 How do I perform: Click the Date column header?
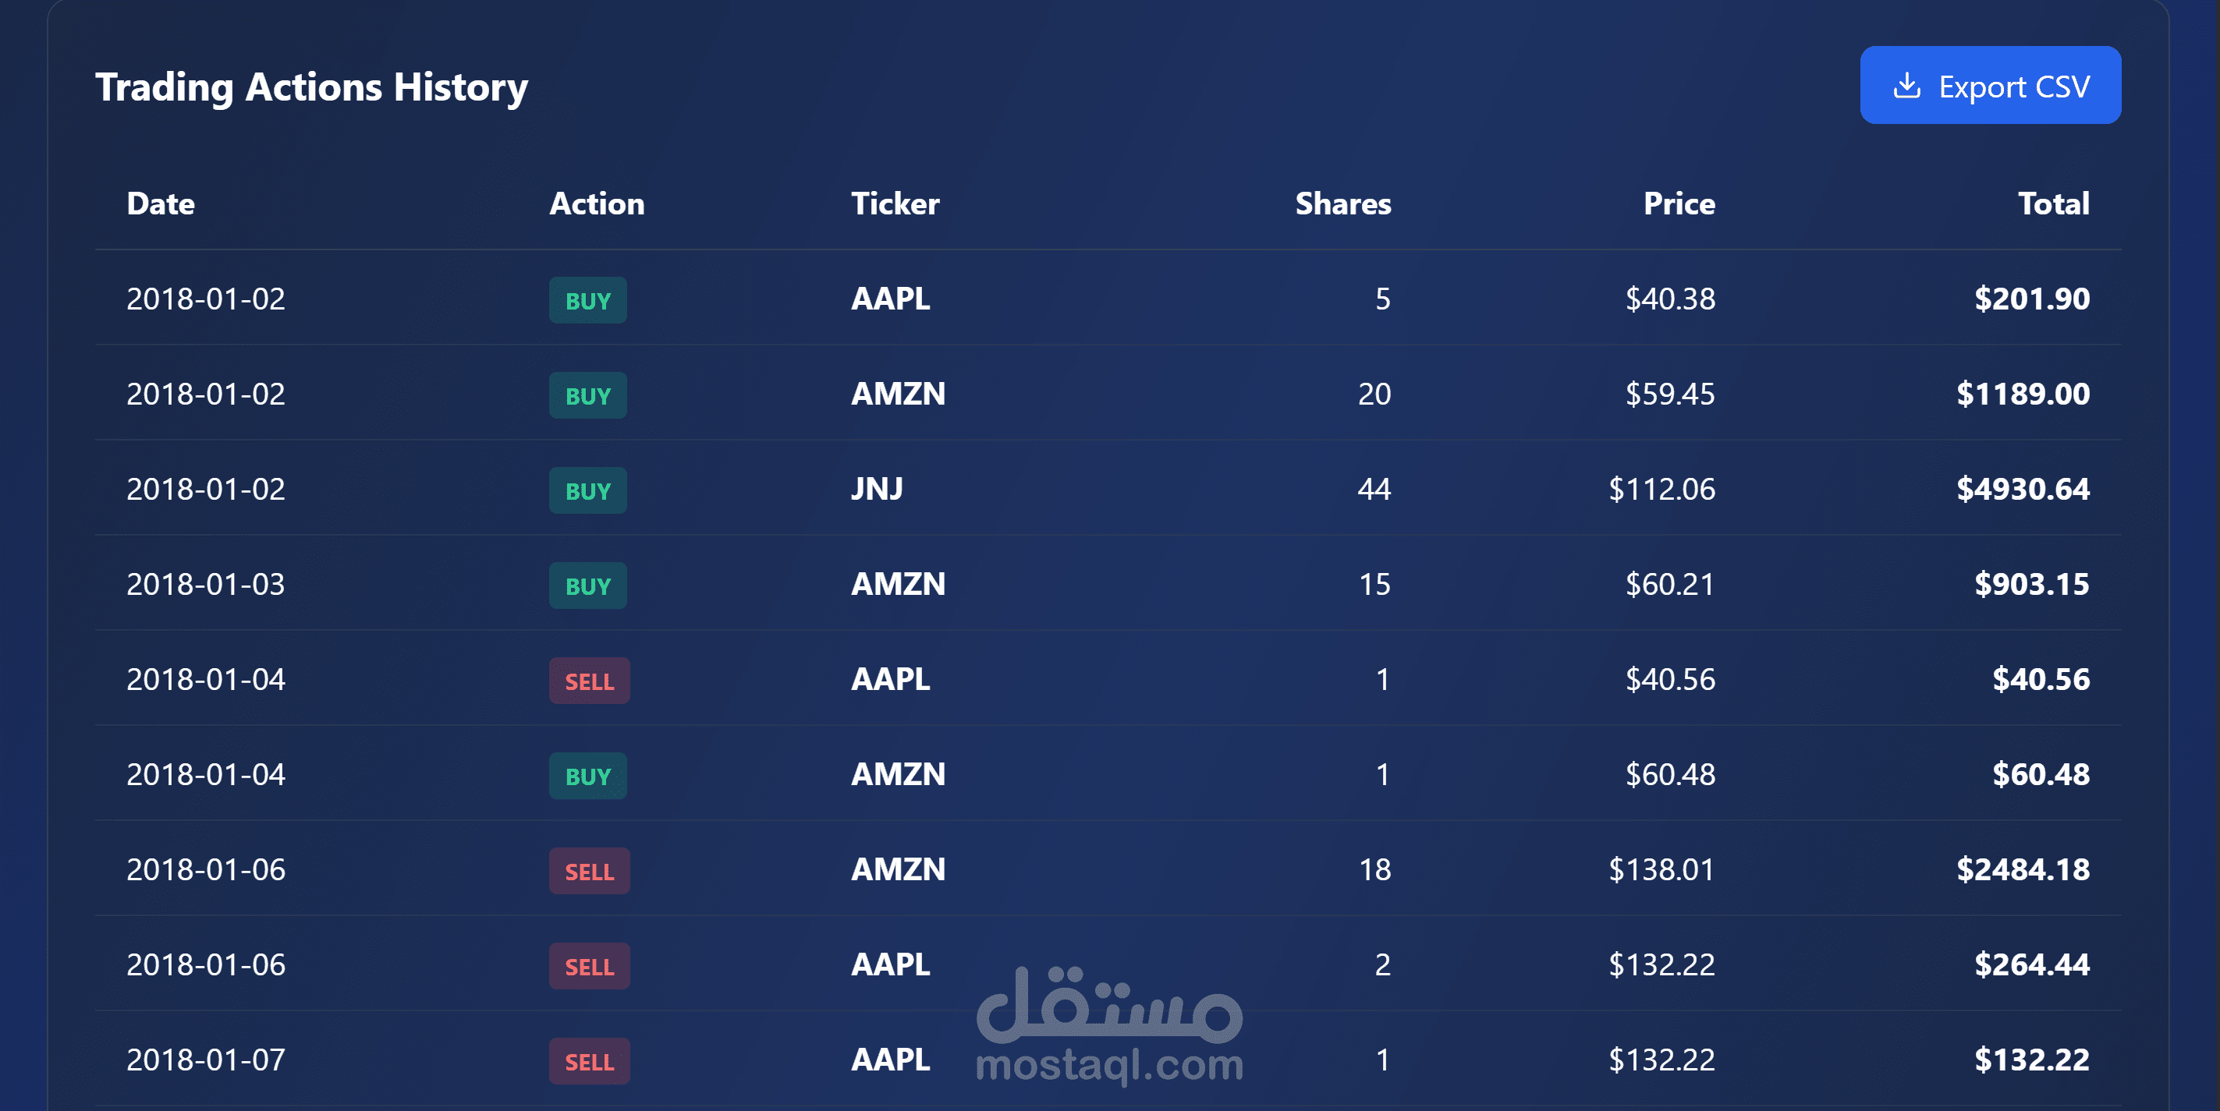160,204
